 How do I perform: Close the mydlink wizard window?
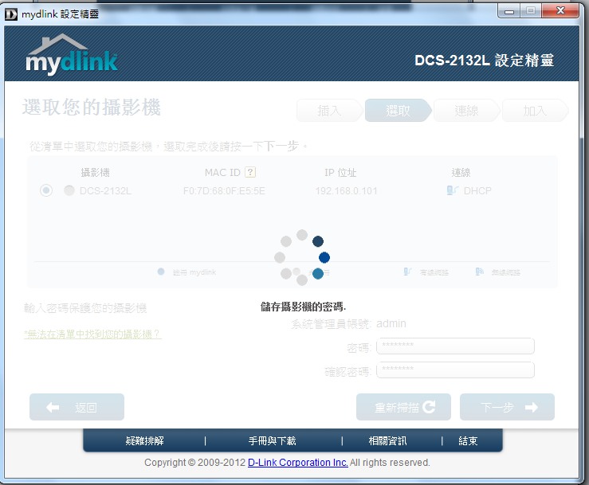coord(560,11)
